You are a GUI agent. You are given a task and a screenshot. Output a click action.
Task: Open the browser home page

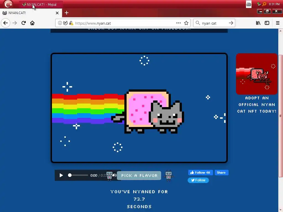tap(32, 23)
